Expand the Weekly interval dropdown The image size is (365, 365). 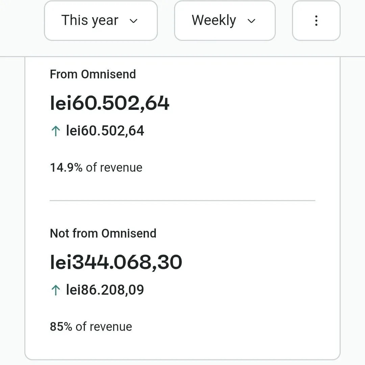[225, 21]
